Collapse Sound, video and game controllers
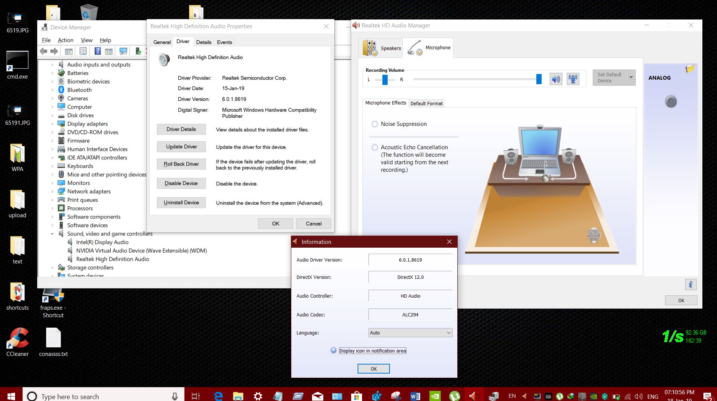 [x=52, y=234]
